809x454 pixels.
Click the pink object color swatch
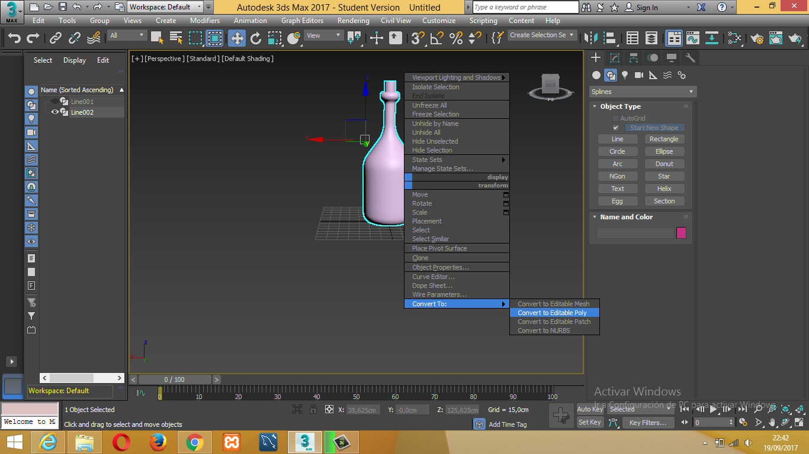pos(681,233)
